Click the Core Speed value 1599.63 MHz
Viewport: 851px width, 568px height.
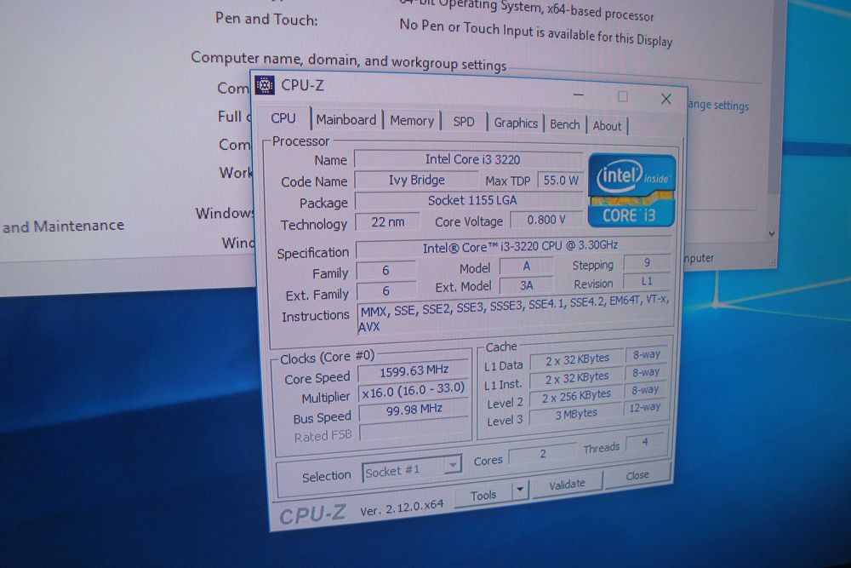point(414,371)
